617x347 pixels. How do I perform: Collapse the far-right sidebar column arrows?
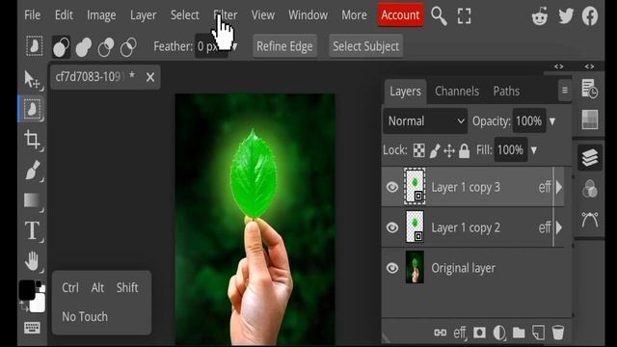click(x=589, y=67)
